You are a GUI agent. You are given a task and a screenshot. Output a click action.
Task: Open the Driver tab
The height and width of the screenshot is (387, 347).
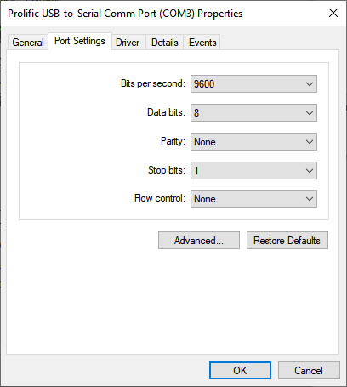[x=128, y=43]
